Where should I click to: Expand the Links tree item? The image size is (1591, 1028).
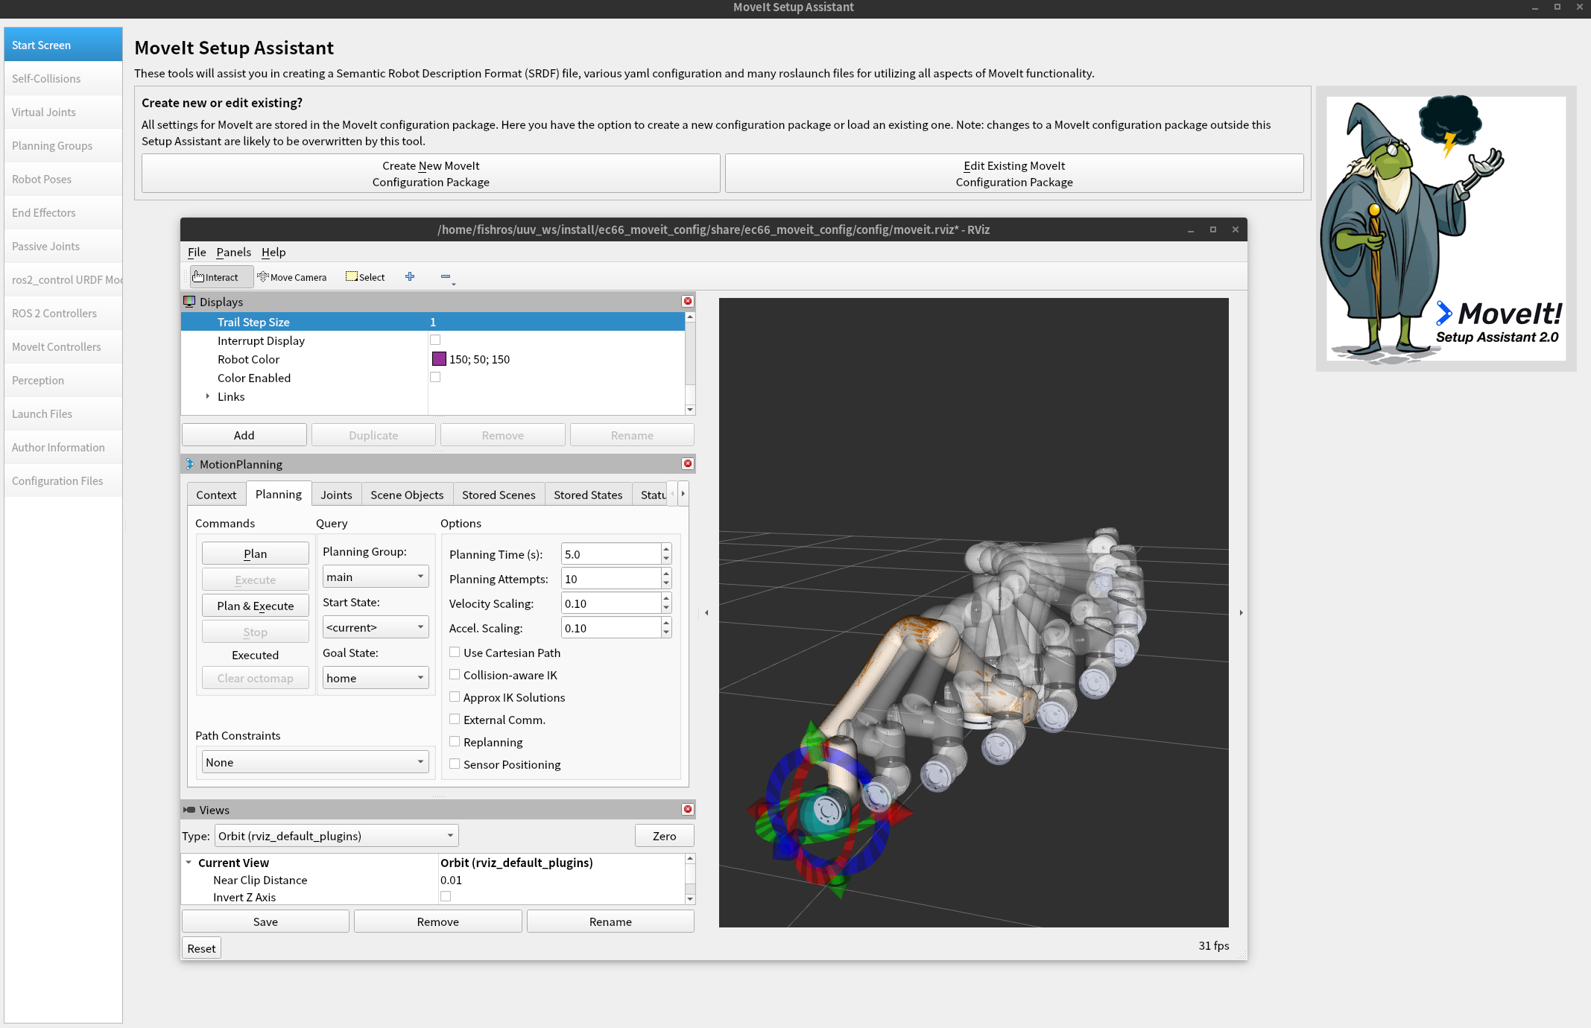pos(208,396)
